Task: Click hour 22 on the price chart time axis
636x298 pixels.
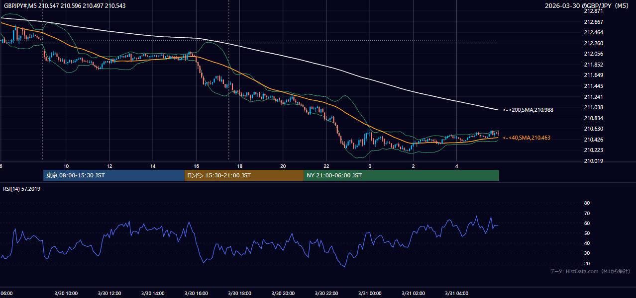Action: [326, 166]
